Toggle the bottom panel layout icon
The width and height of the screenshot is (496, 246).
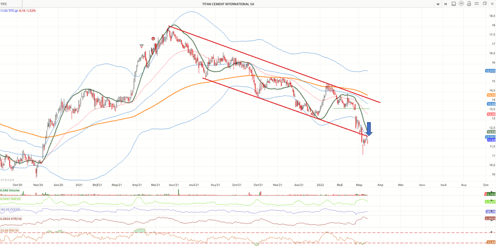(x=454, y=4)
